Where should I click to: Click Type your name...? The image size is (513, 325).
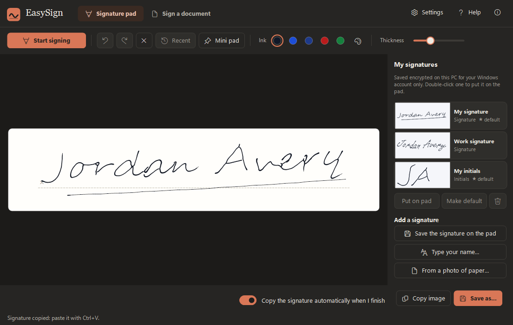coord(450,252)
